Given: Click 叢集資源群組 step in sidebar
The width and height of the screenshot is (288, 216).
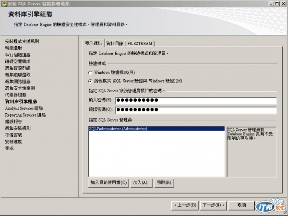Looking at the screenshot, I should click(x=18, y=68).
